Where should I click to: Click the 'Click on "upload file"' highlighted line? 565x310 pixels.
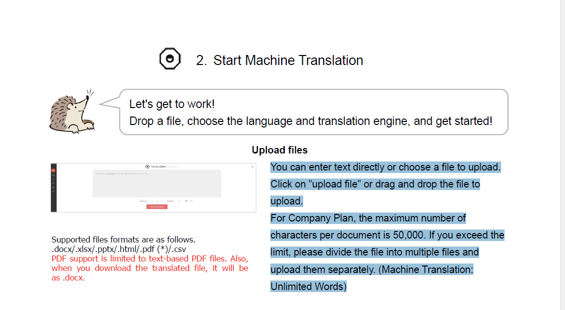pyautogui.click(x=375, y=184)
